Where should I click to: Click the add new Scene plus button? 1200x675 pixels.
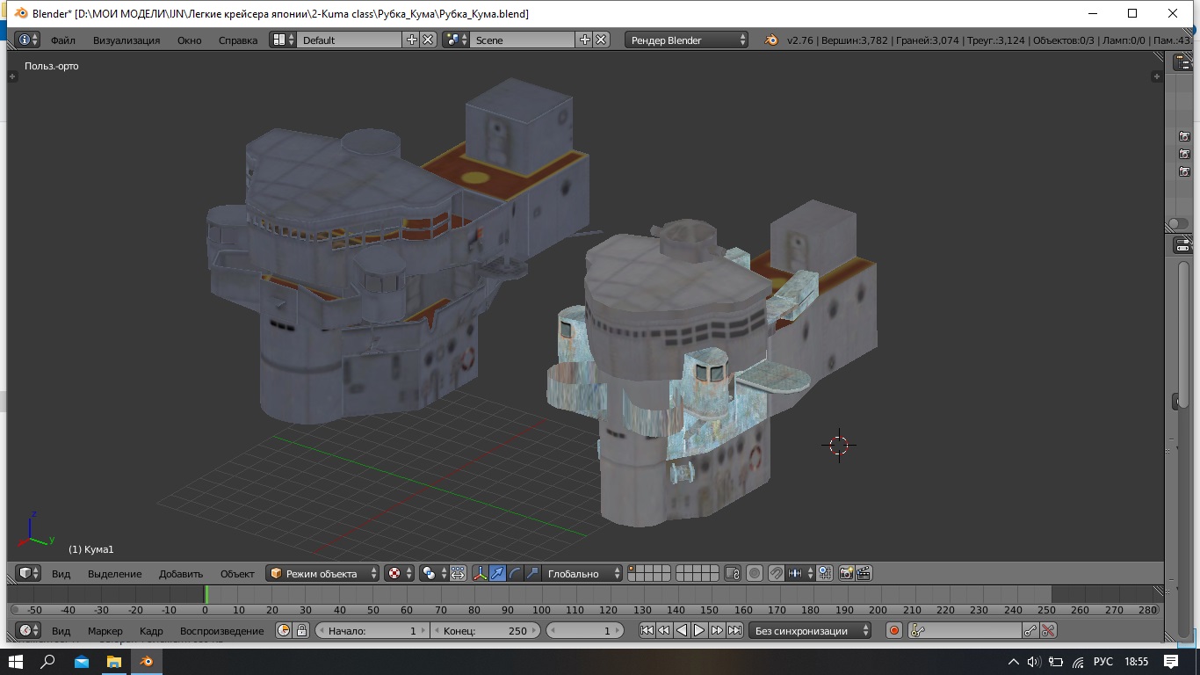[585, 40]
